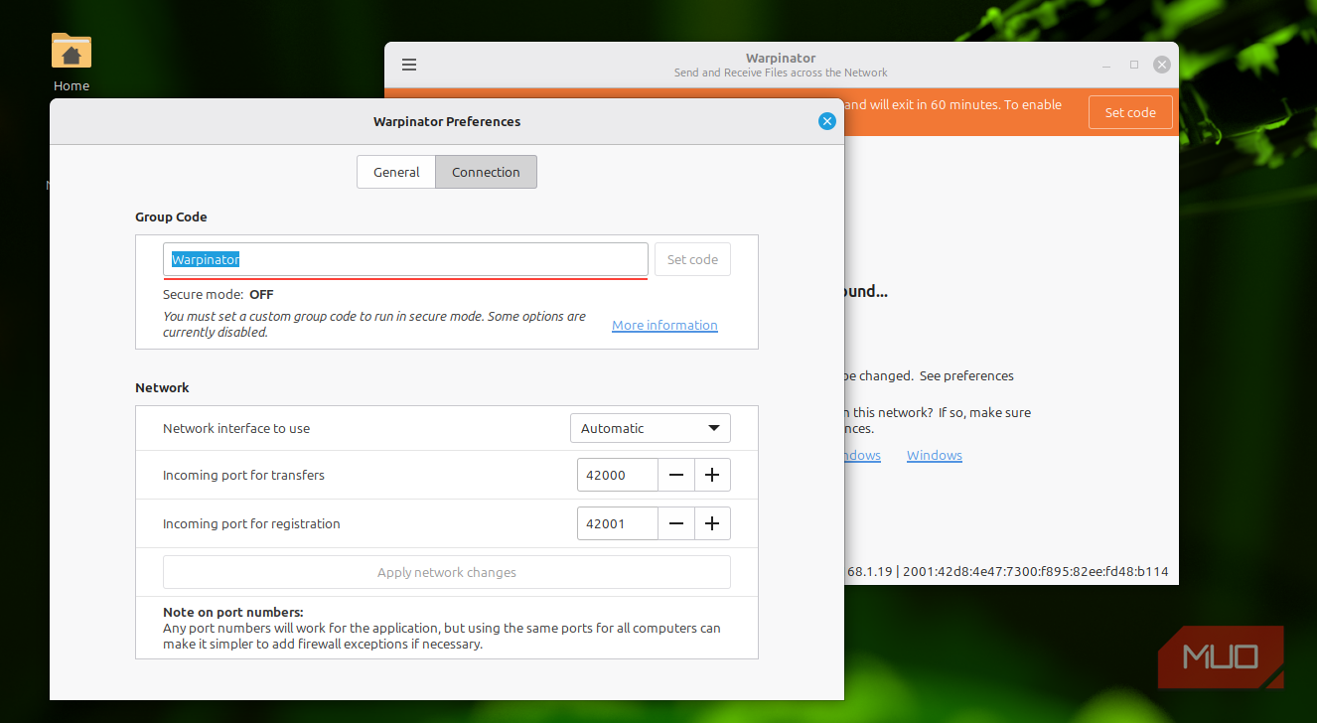
Task: Close the Warpinator main window
Action: pyautogui.click(x=1161, y=65)
